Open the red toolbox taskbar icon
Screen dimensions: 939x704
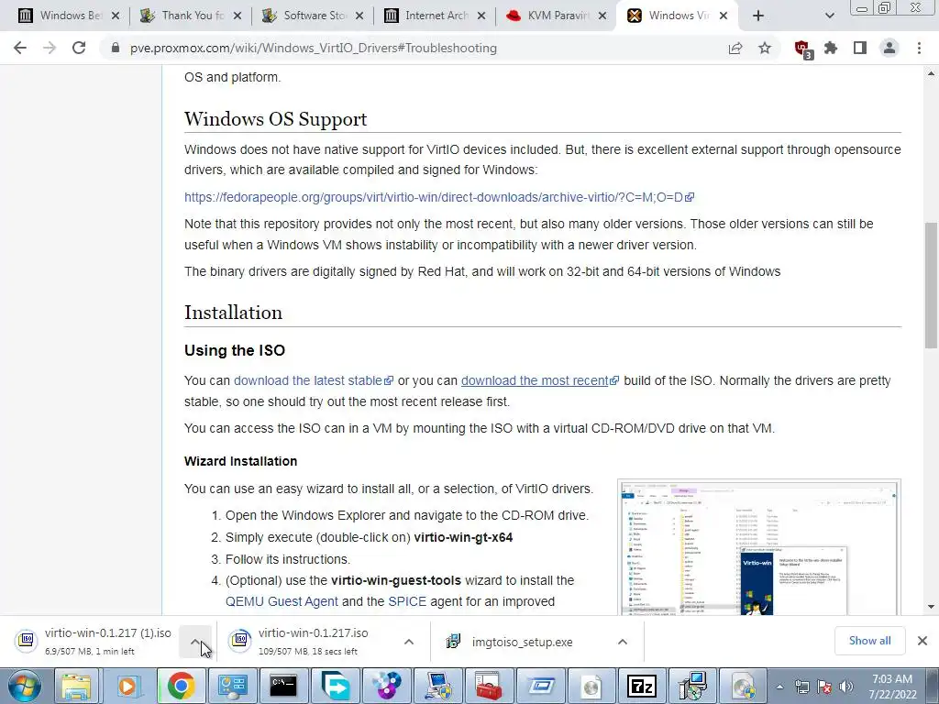click(x=490, y=686)
